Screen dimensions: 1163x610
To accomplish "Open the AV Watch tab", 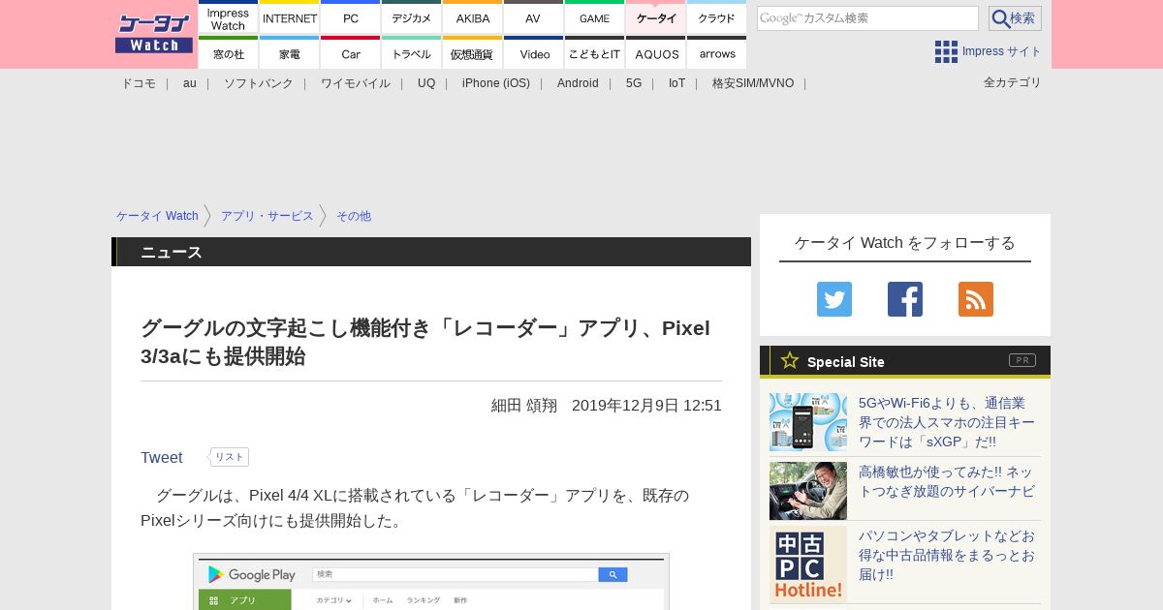I will point(534,18).
